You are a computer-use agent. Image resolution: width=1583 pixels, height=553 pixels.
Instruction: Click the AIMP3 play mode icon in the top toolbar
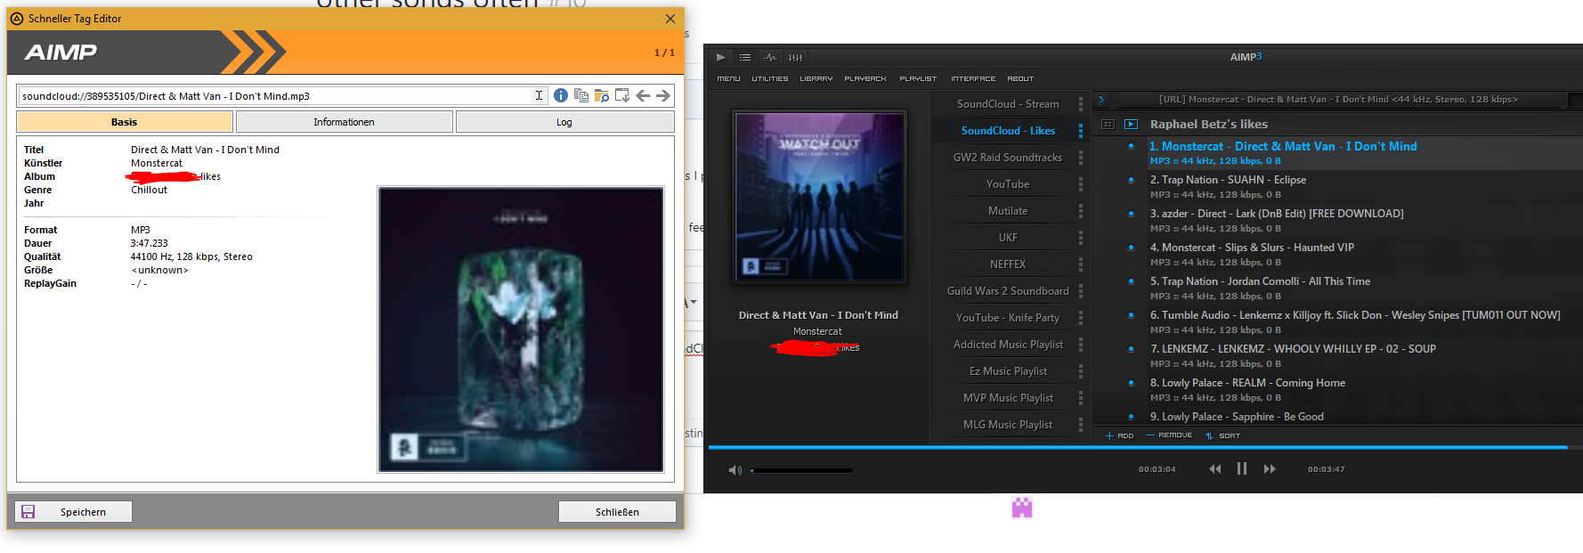click(x=721, y=57)
